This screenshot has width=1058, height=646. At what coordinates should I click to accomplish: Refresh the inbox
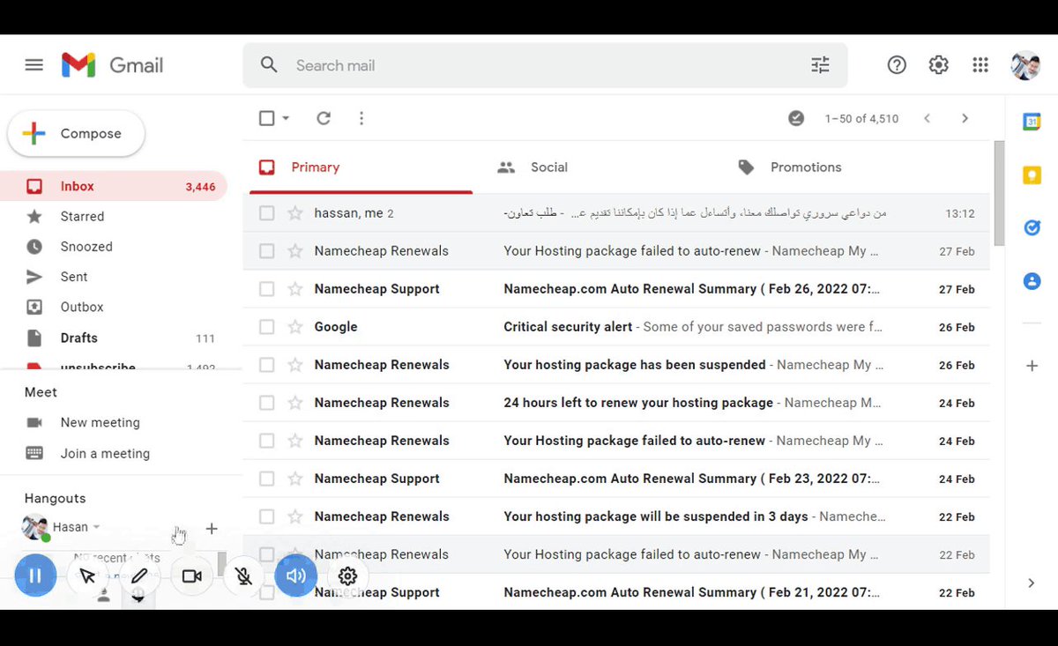(x=324, y=118)
